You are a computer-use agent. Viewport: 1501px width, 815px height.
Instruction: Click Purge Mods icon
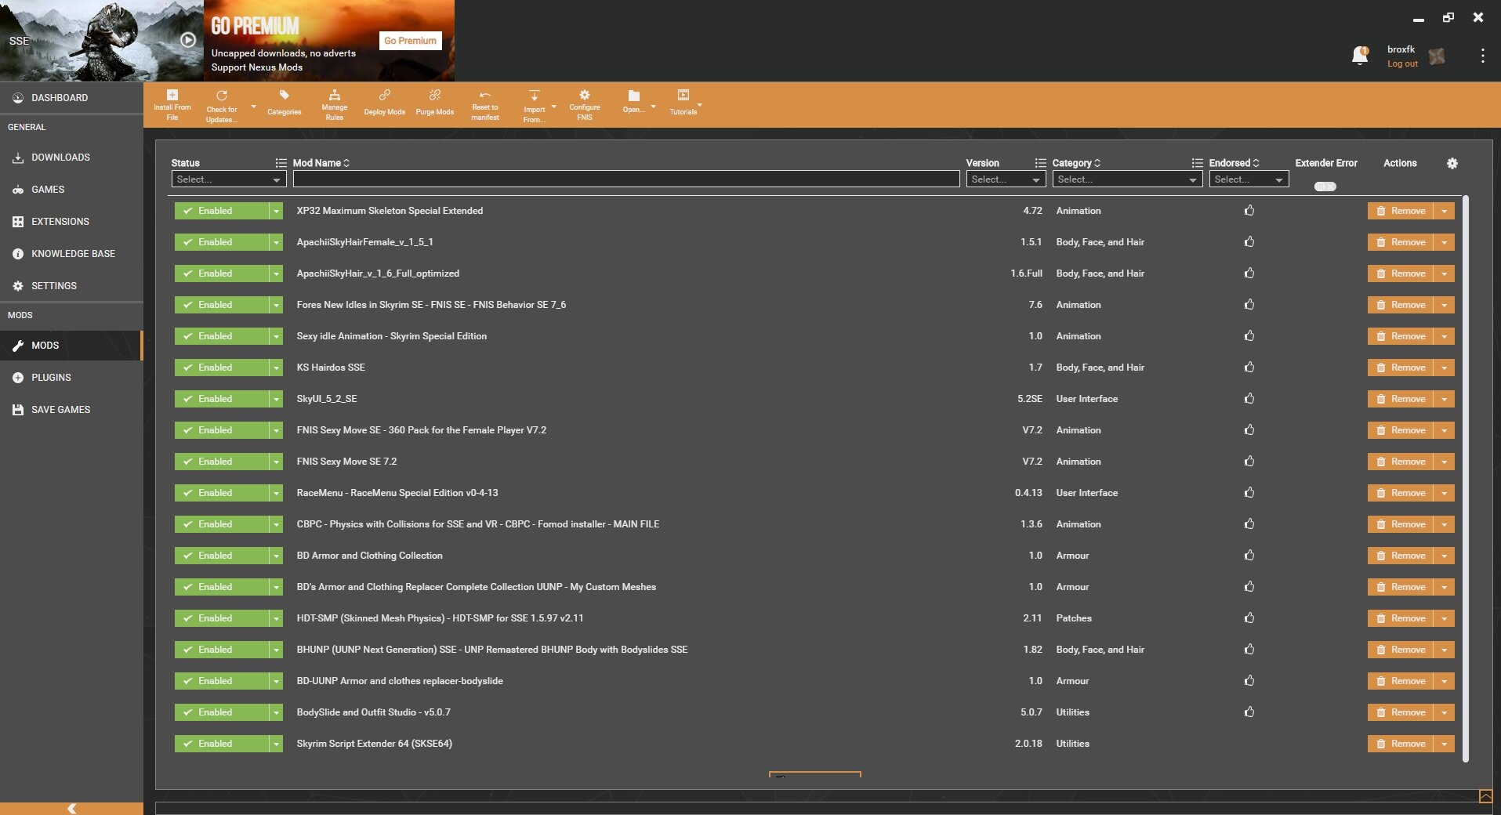click(434, 95)
